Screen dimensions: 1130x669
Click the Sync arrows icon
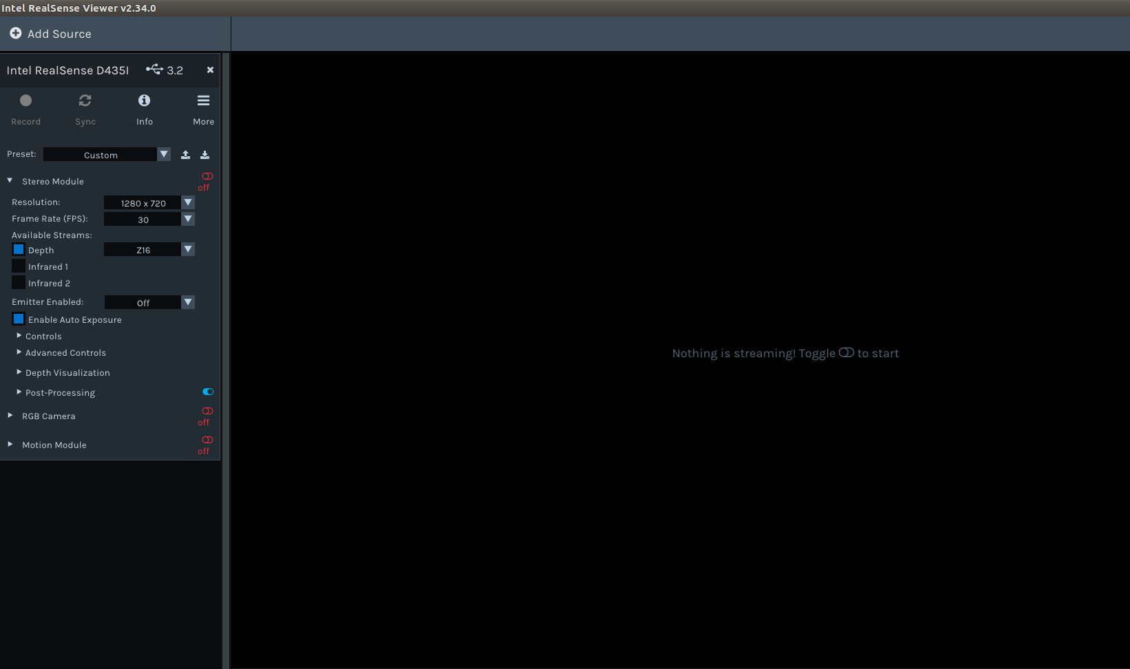tap(85, 100)
